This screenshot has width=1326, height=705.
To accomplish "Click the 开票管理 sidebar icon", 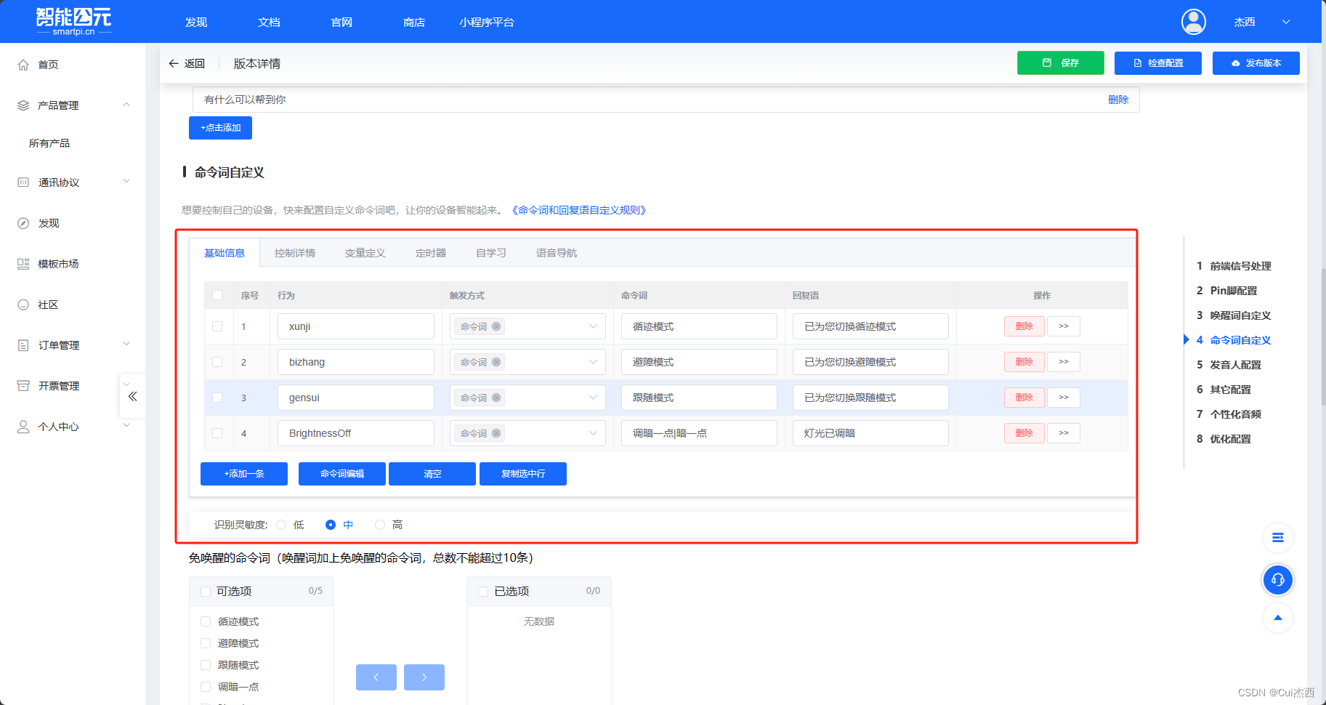I will [x=23, y=386].
